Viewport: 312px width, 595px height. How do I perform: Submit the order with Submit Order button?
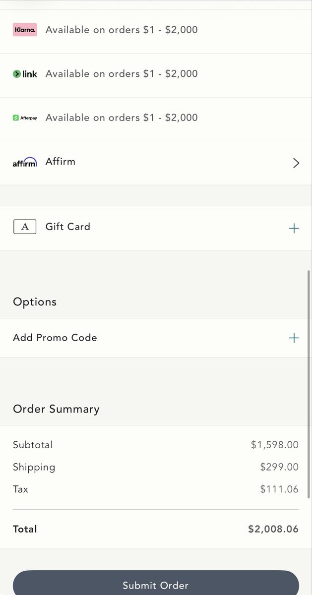click(x=156, y=583)
